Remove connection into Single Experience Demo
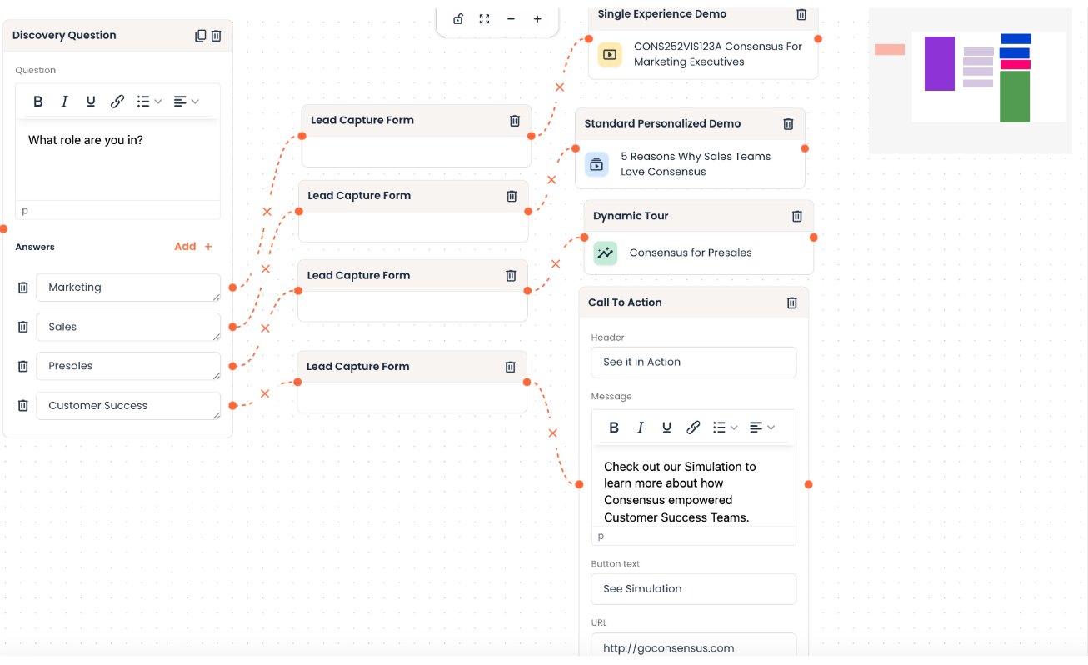Image resolution: width=1088 pixels, height=665 pixels. (560, 87)
